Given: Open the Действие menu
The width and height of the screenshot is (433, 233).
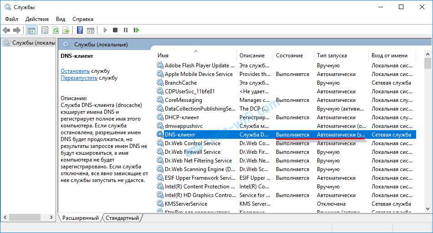Looking at the screenshot, I should click(x=37, y=19).
